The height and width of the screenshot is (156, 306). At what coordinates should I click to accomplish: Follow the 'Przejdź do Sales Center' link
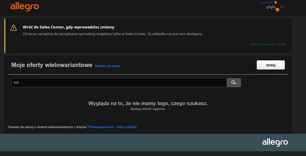click(x=268, y=45)
